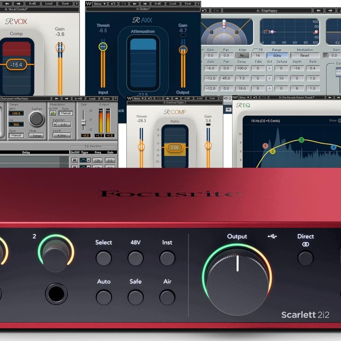Open the Chorused reflections preset menu

tap(25, 99)
